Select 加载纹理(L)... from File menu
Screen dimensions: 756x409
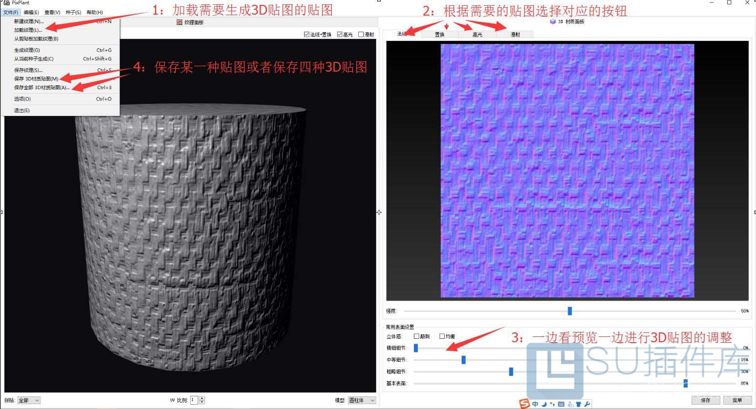point(28,30)
